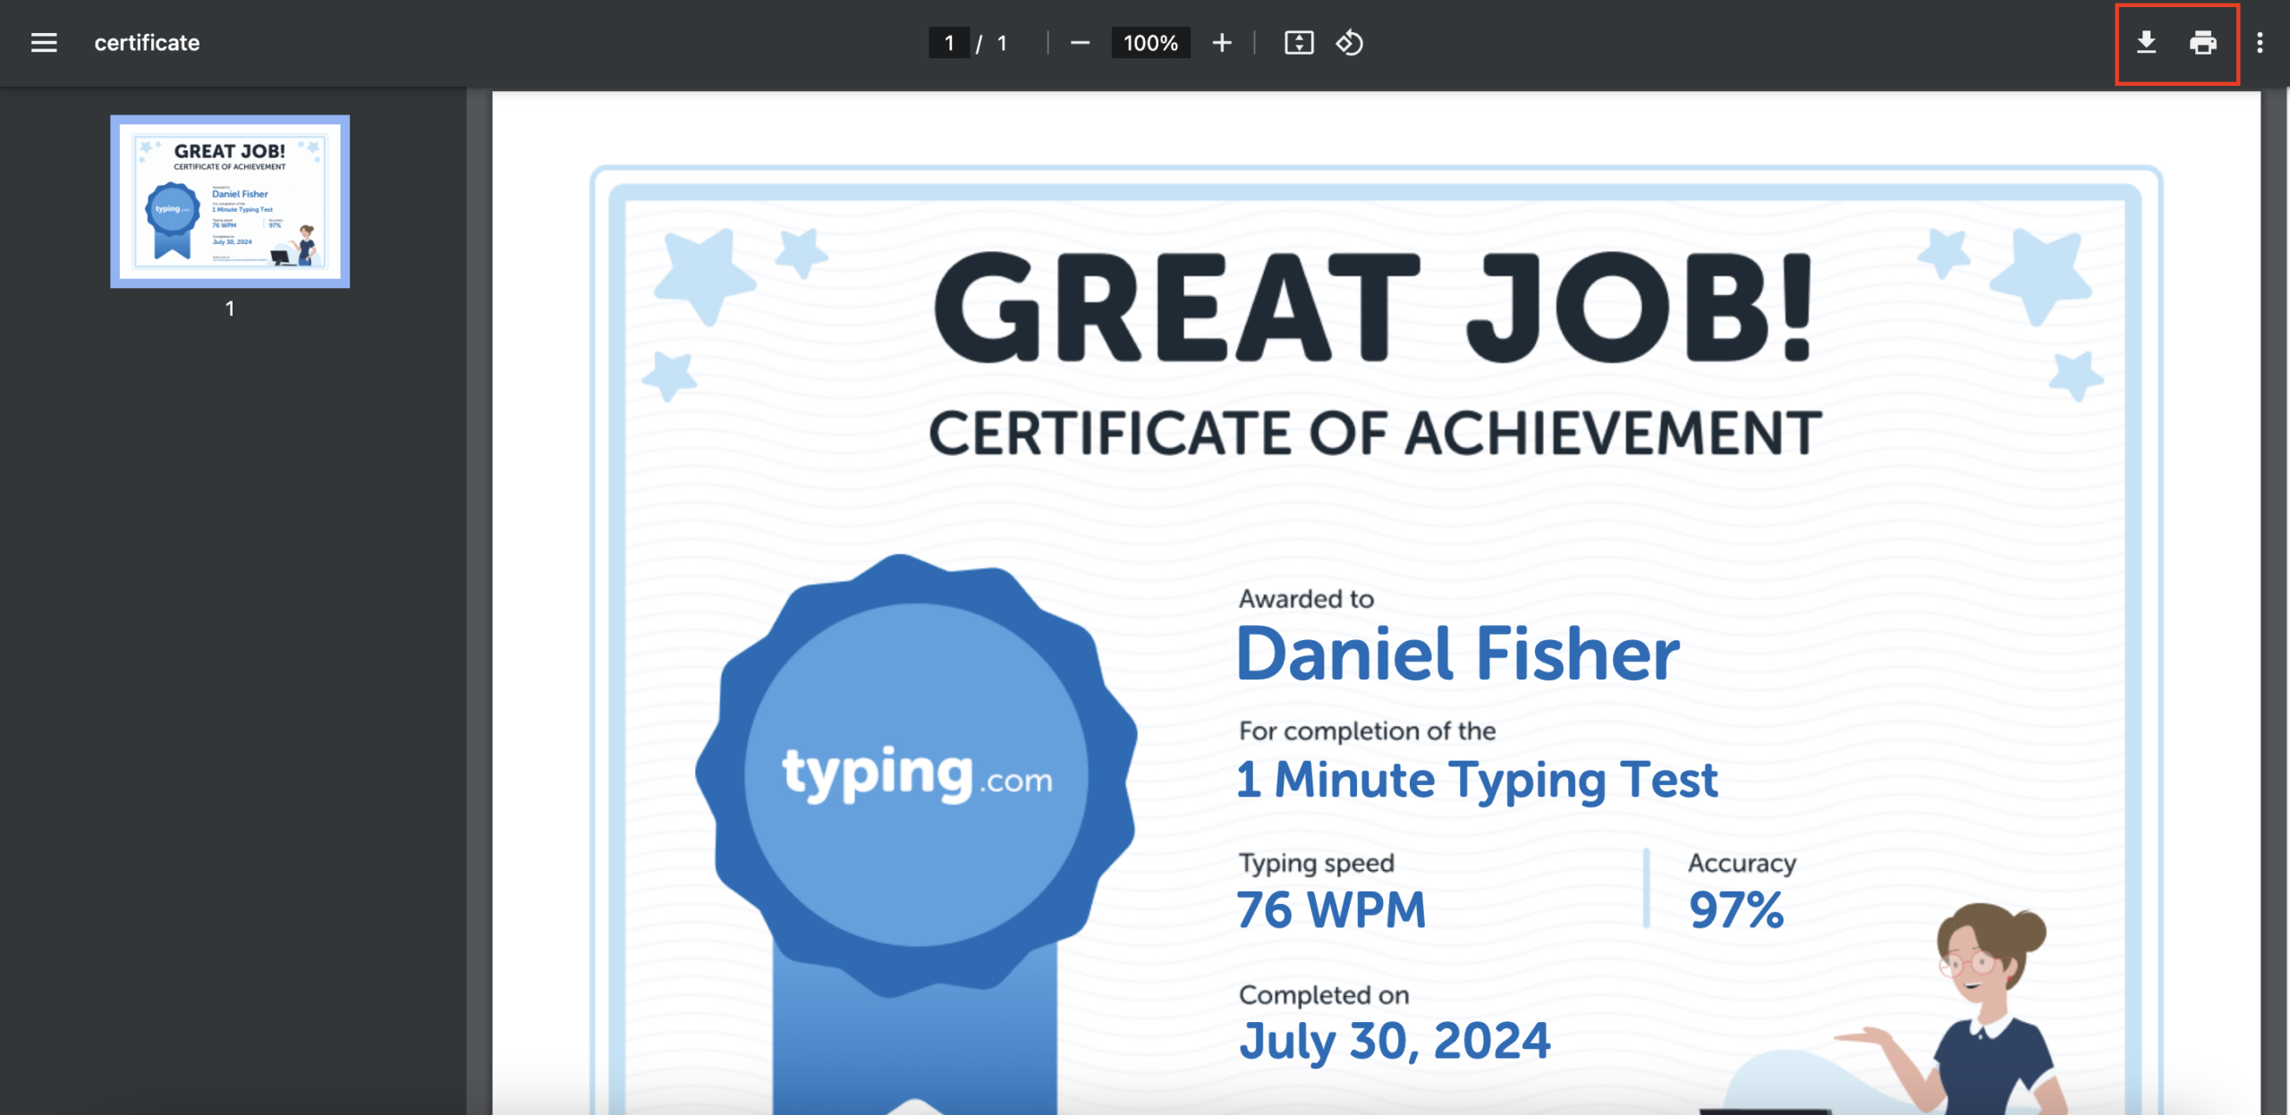Select the page 1 thumbnail preview
This screenshot has height=1115, width=2290.
tap(229, 202)
